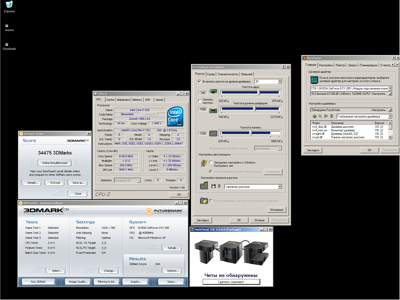Select the nv4_disp.dll row in driver list
Screen dimensions: 400x300
point(349,127)
